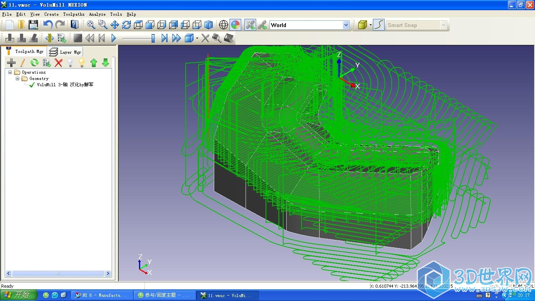Screen dimensions: 535x301
Task: Open the dropdown arrow next to stock cube
Action: pos(197,38)
